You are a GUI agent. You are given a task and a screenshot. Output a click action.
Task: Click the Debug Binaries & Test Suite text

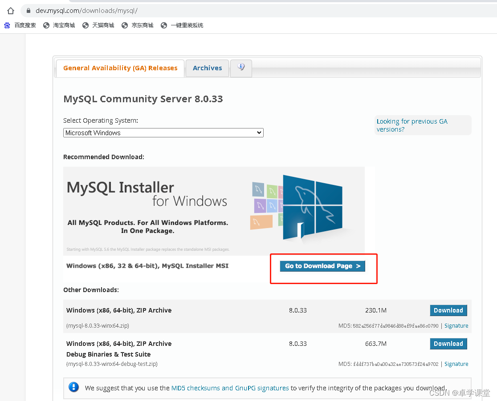108,354
